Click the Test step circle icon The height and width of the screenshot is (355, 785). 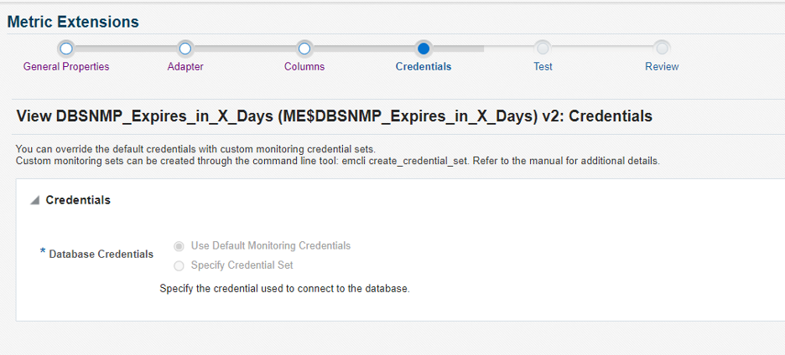[543, 49]
